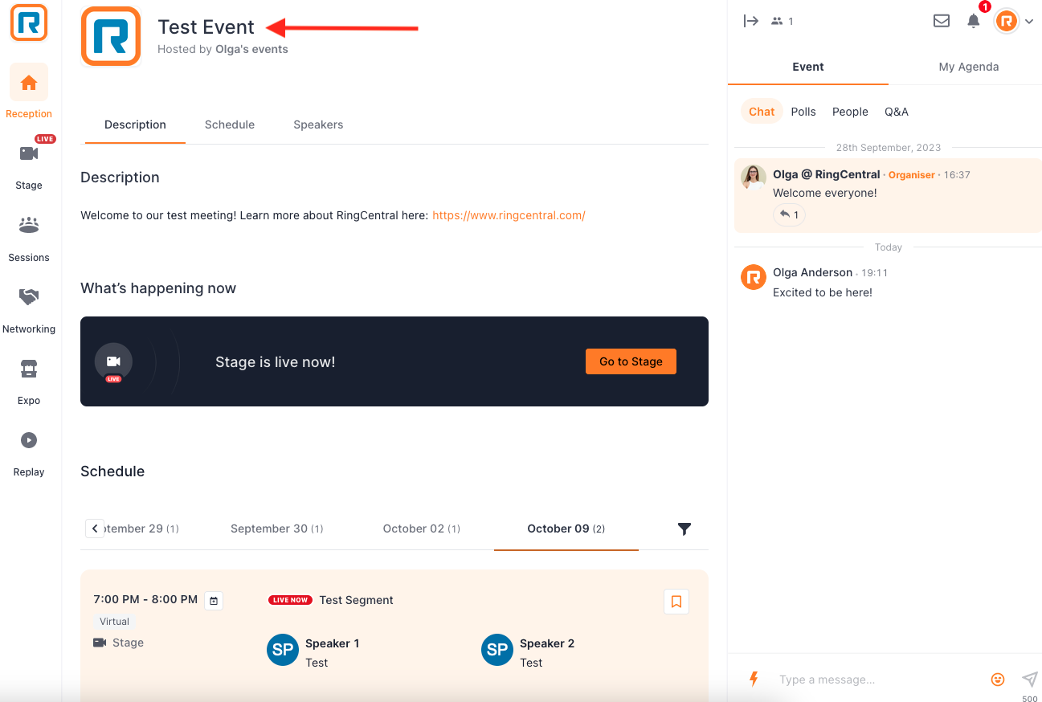Send the chat message
The image size is (1042, 702).
pyautogui.click(x=1029, y=680)
